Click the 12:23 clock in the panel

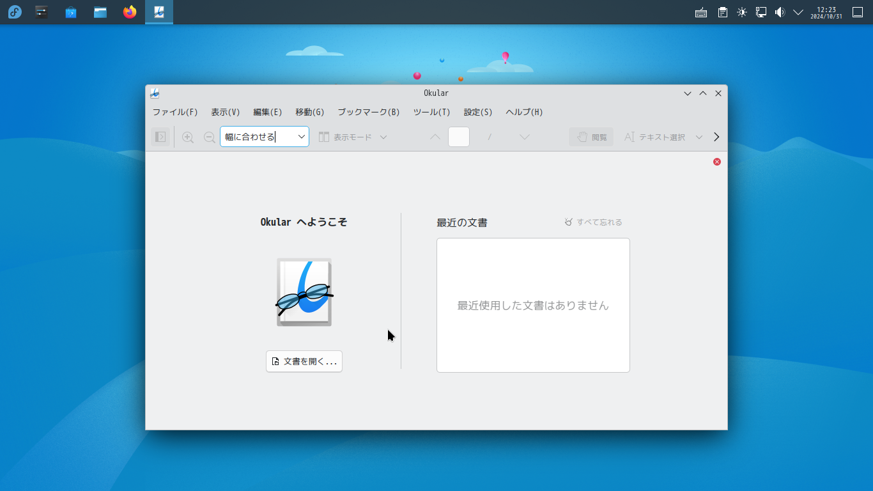point(826,12)
